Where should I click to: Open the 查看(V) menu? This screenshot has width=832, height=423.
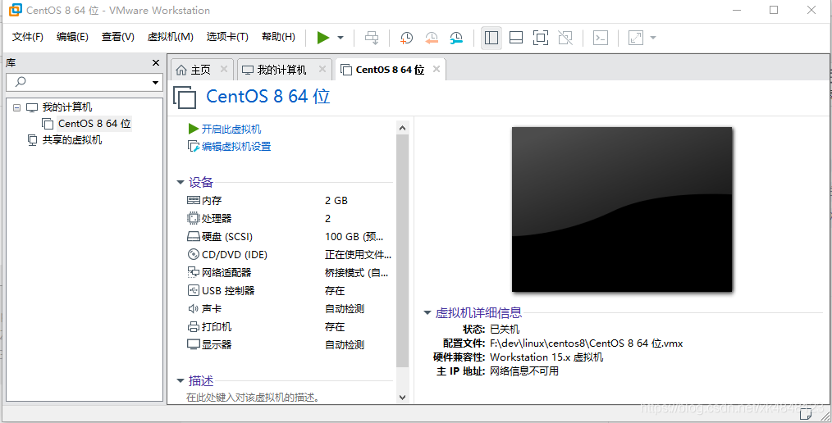coord(118,37)
